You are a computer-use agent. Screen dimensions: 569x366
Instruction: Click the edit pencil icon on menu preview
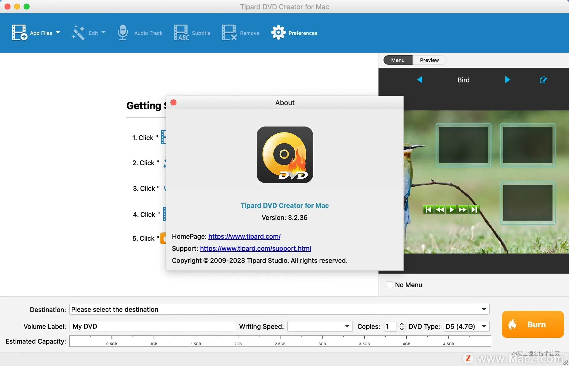543,80
